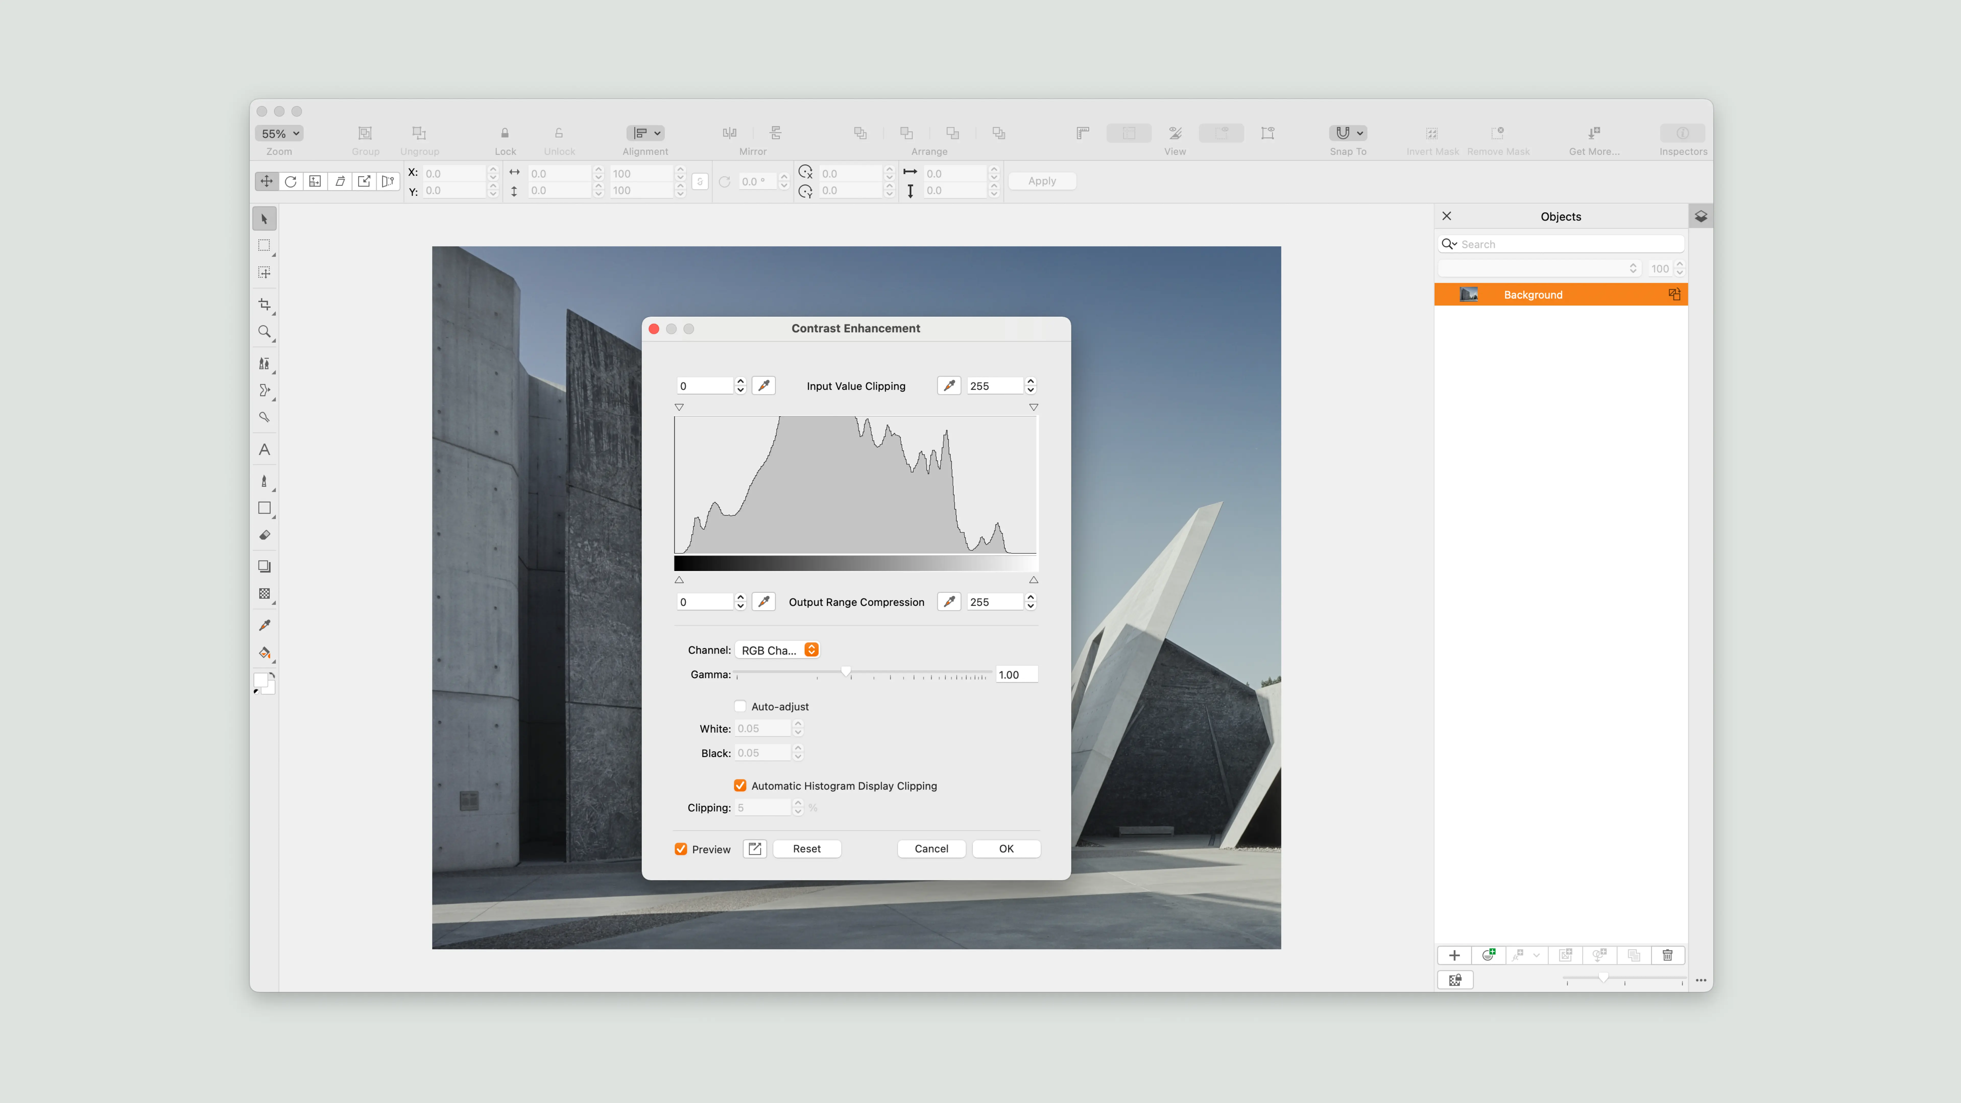Select the rectangle Shape tool

pos(264,508)
